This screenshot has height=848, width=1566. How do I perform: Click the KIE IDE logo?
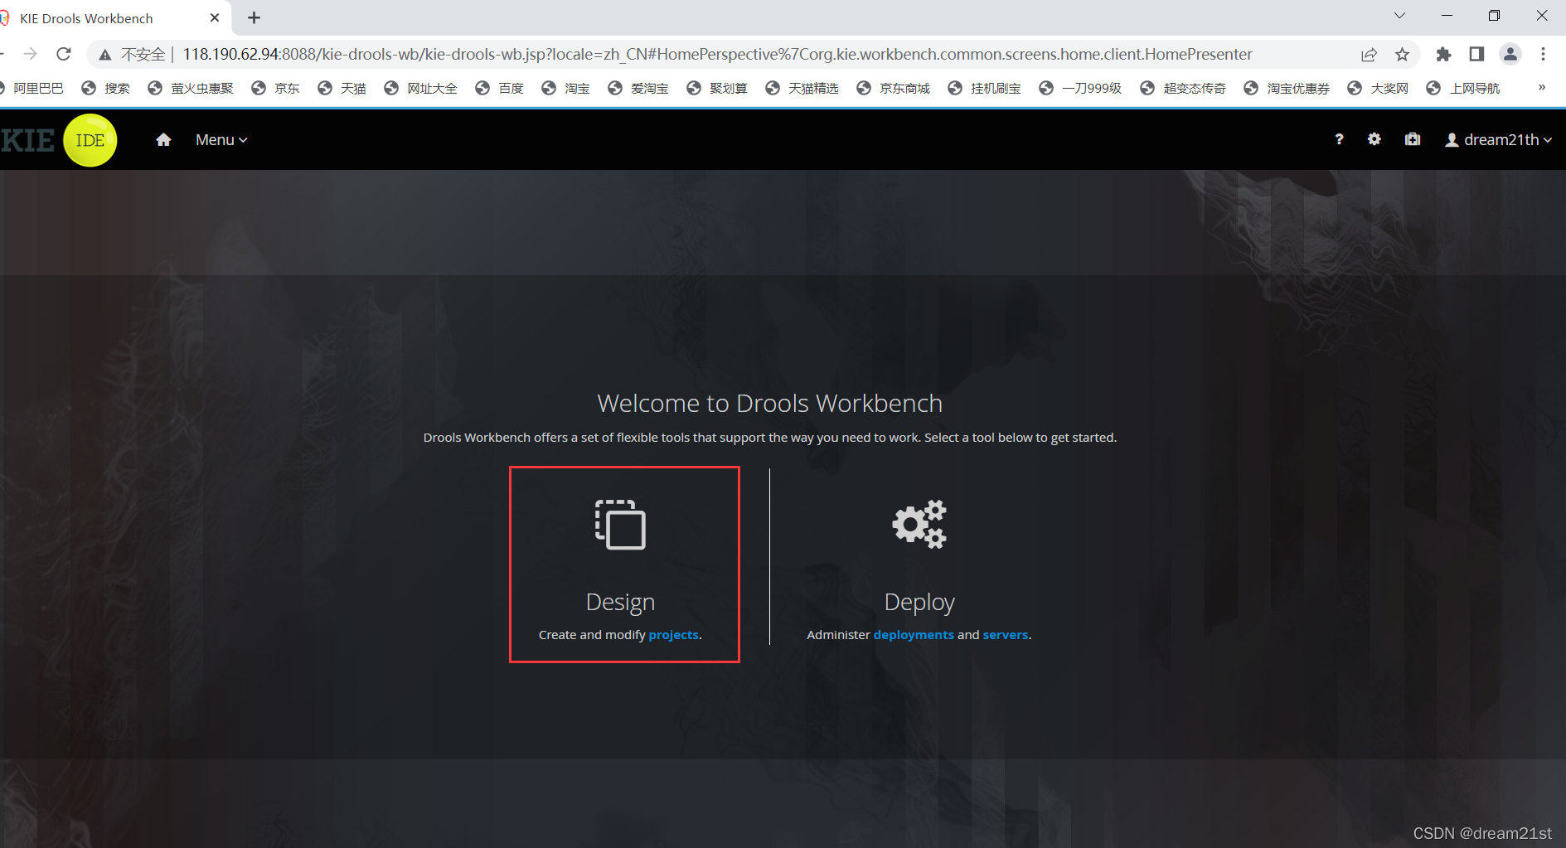pos(59,140)
